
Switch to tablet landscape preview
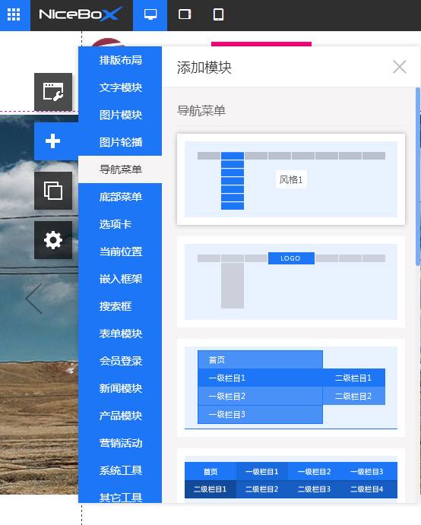pos(185,14)
